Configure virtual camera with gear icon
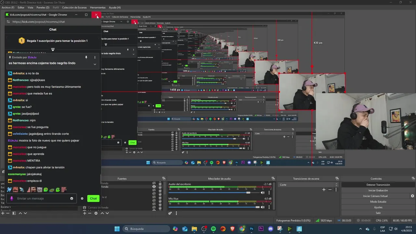Image resolution: width=416 pixels, height=234 pixels. pos(412,196)
